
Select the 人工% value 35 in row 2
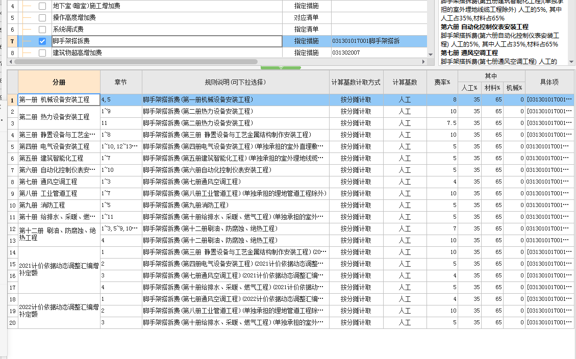(469, 111)
